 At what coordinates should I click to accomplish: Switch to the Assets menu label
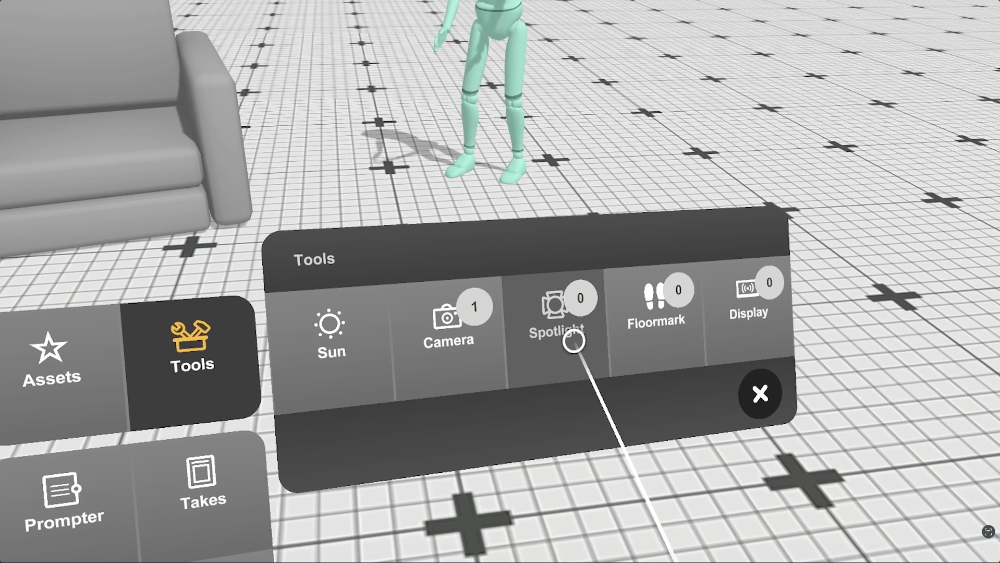point(52,378)
